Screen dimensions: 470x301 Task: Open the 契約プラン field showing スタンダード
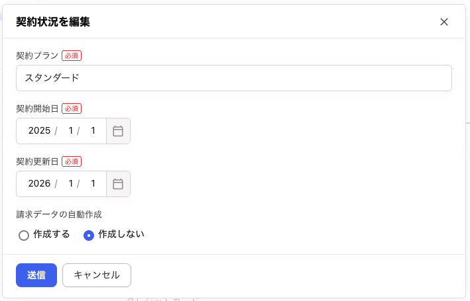click(x=234, y=78)
